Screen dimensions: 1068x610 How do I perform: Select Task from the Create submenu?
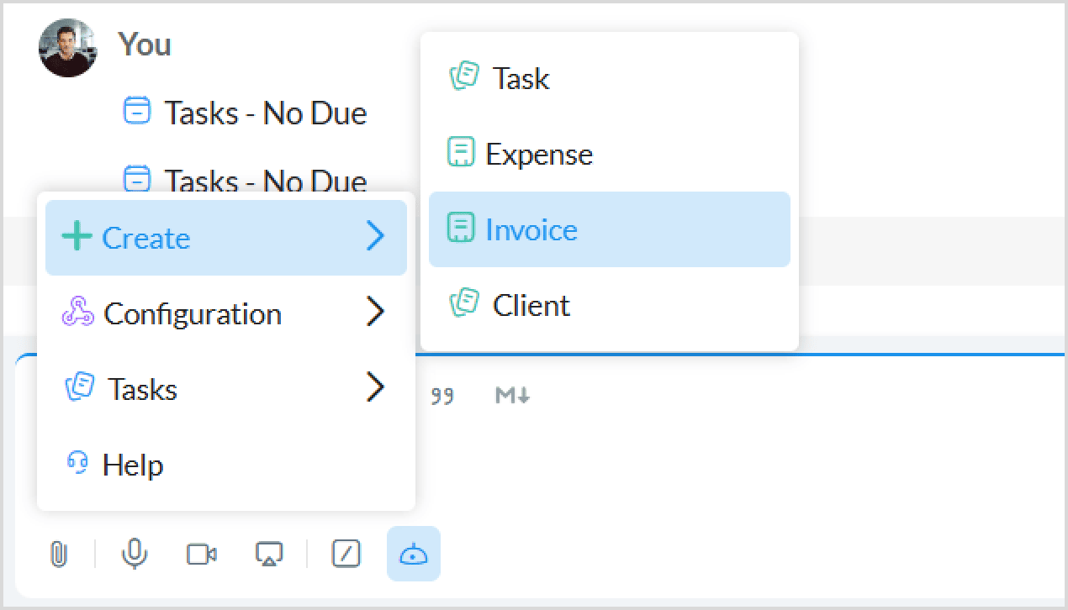(x=521, y=78)
